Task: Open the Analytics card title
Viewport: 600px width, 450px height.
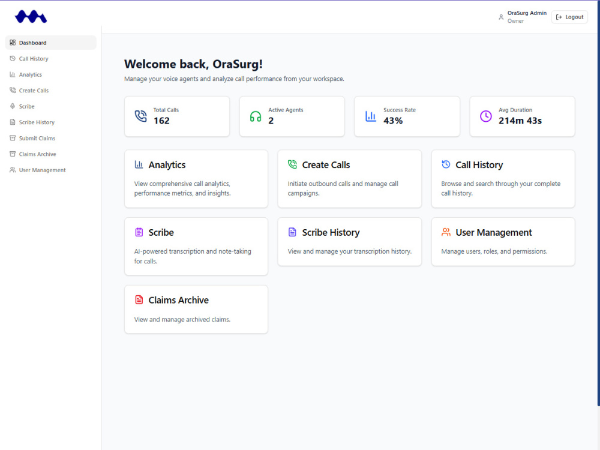Action: click(x=167, y=165)
